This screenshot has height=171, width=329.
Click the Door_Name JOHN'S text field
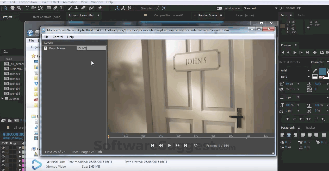coord(91,48)
